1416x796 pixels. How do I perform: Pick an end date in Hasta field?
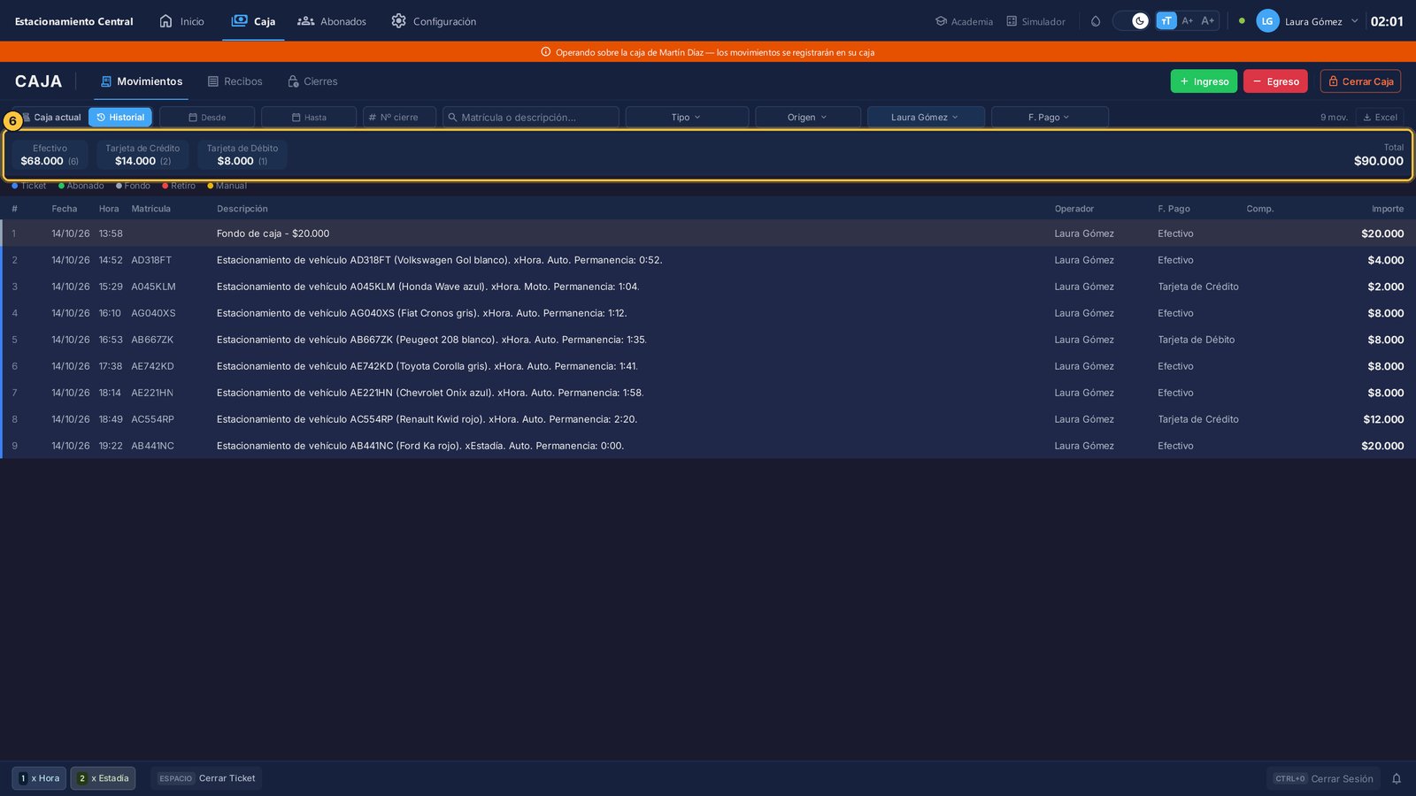(x=309, y=117)
